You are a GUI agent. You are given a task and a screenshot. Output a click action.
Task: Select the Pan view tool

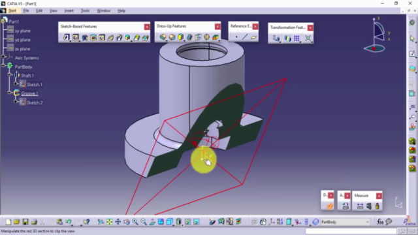118,222
